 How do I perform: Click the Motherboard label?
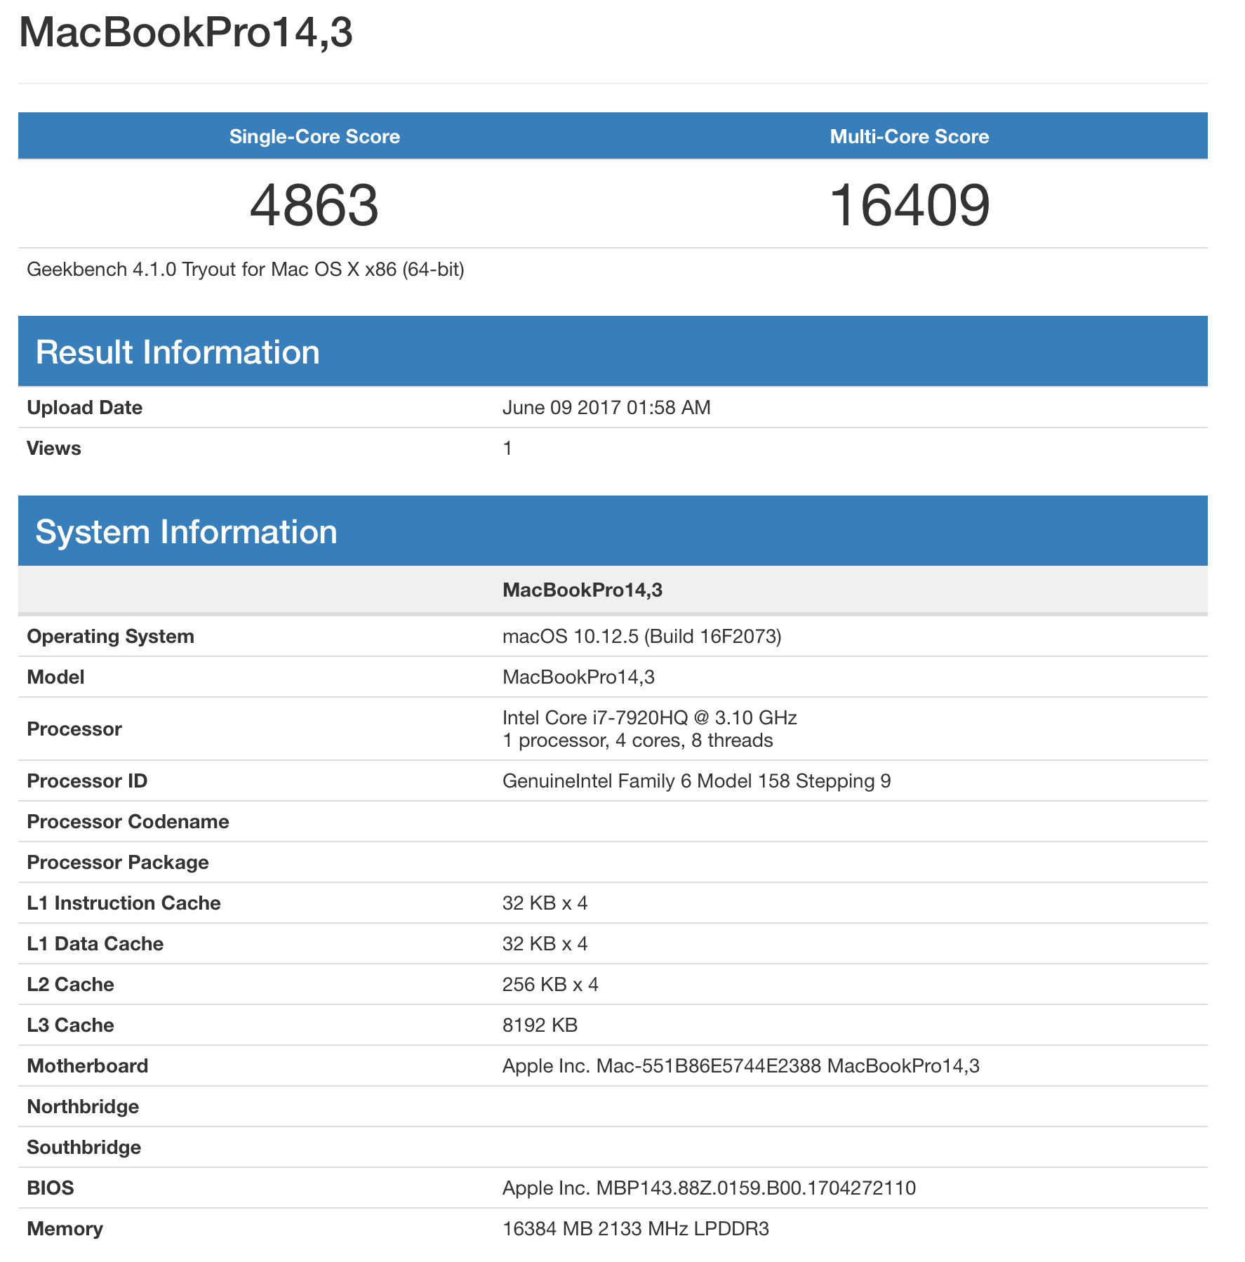click(87, 1066)
